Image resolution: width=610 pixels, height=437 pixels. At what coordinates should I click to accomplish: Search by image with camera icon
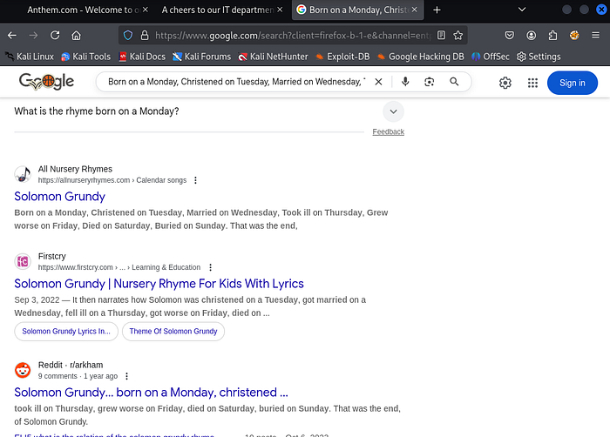pos(429,82)
